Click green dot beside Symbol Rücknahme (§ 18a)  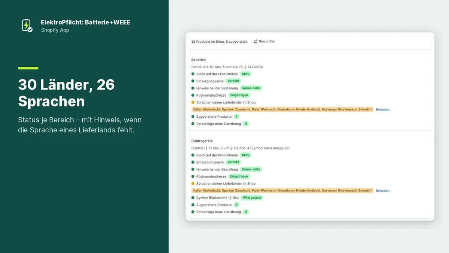click(193, 198)
